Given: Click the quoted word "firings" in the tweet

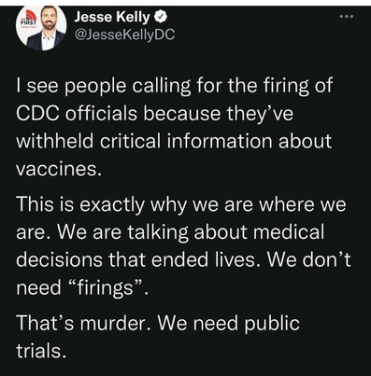Looking at the screenshot, I should coord(105,288).
